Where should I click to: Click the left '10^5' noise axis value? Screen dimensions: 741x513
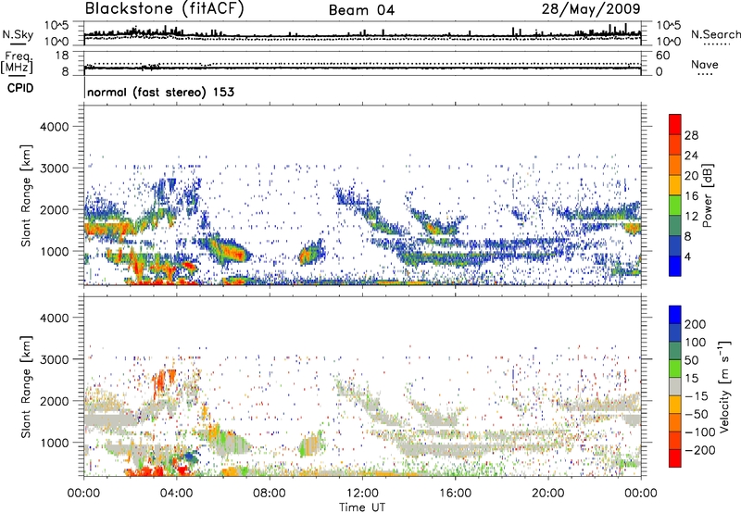(57, 26)
